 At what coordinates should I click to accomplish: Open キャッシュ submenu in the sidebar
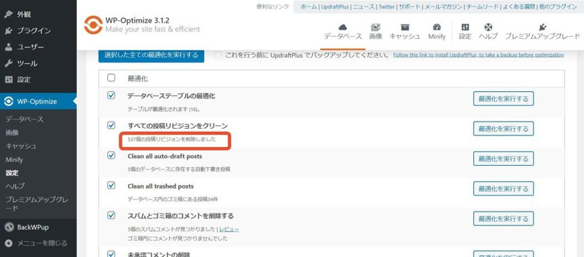21,146
